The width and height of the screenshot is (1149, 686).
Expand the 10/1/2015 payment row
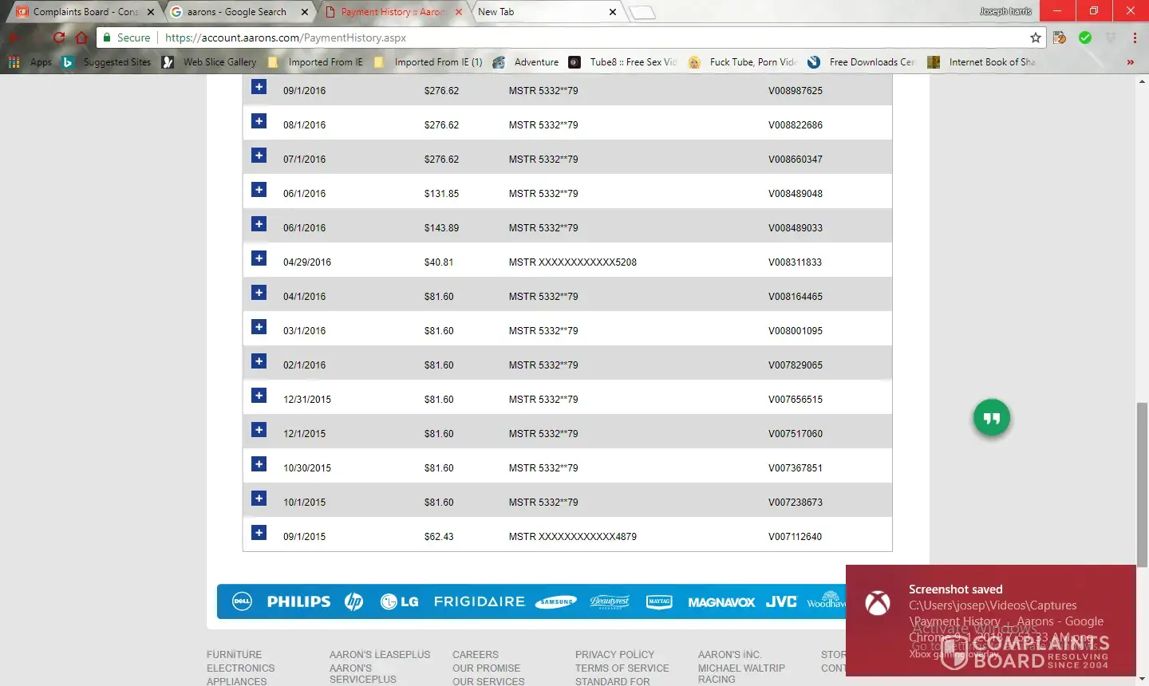pyautogui.click(x=259, y=499)
